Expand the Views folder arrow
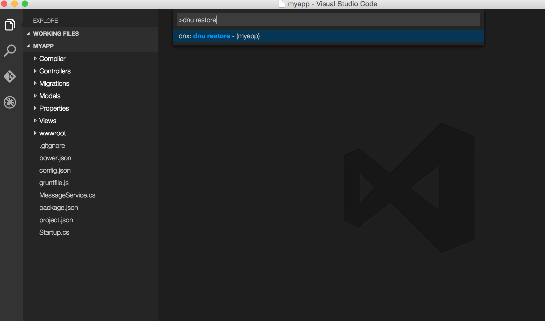Screen dimensions: 545x321 click(35, 121)
